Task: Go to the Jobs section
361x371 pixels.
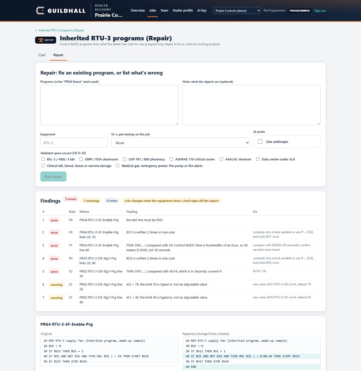Action: pos(153,11)
